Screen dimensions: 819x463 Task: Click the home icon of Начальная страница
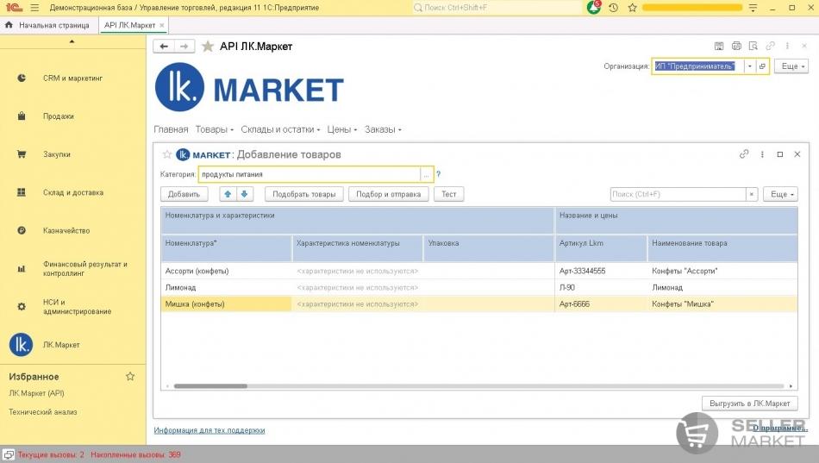(x=9, y=24)
